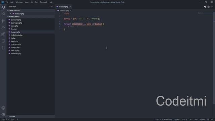This screenshot has height=121, width=215.
Task: Open the Go menu
Action: click(x=32, y=2)
